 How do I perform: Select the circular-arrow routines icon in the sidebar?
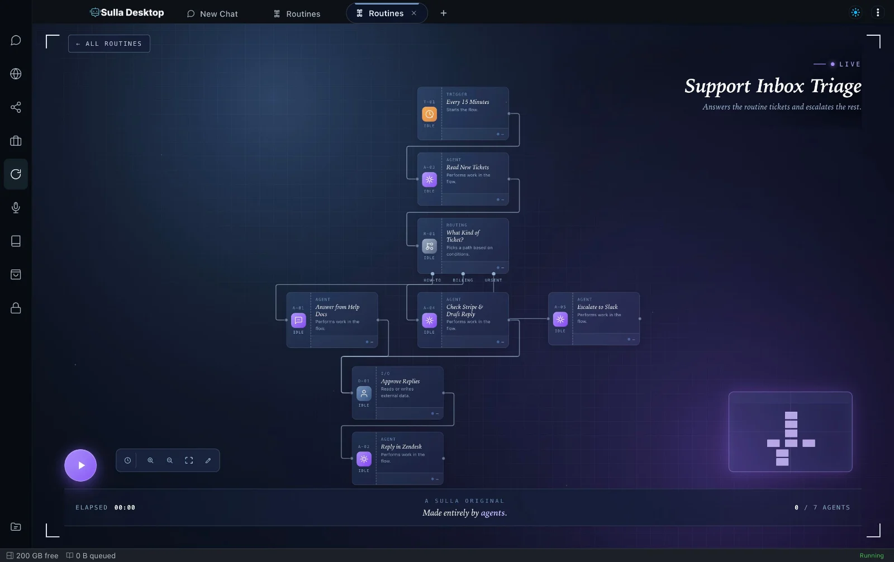coord(16,174)
